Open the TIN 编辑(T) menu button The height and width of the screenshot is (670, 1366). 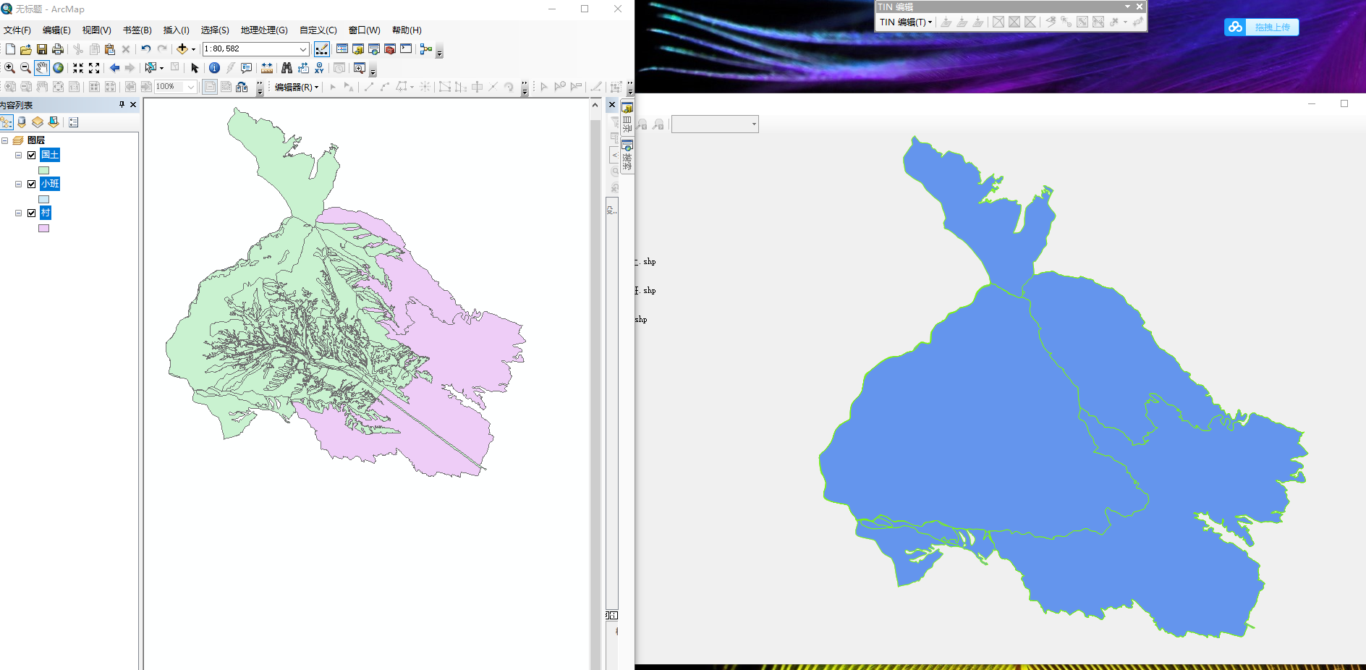pyautogui.click(x=905, y=22)
